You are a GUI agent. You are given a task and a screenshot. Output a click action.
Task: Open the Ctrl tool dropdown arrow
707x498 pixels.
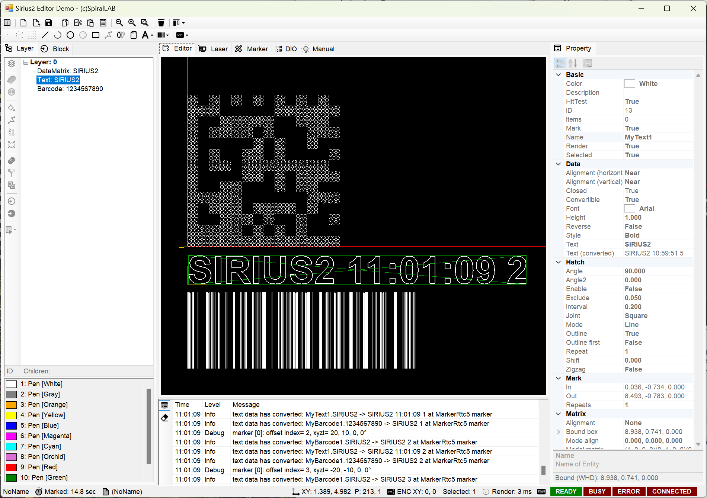[x=187, y=35]
